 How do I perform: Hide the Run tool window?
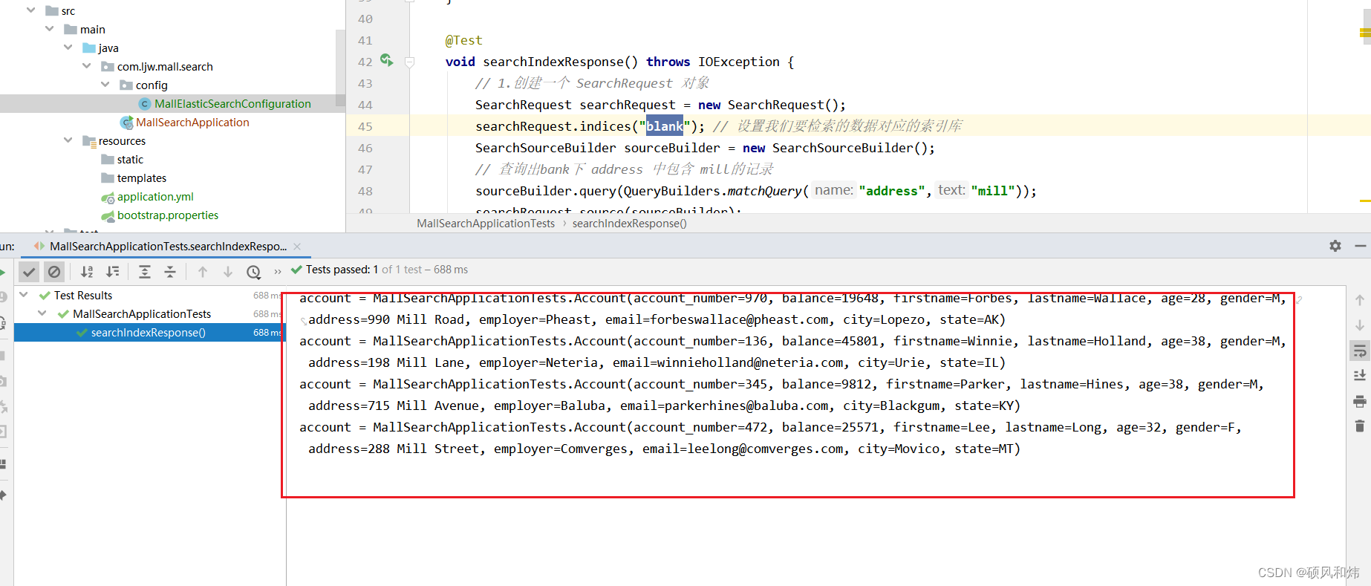[x=1361, y=246]
